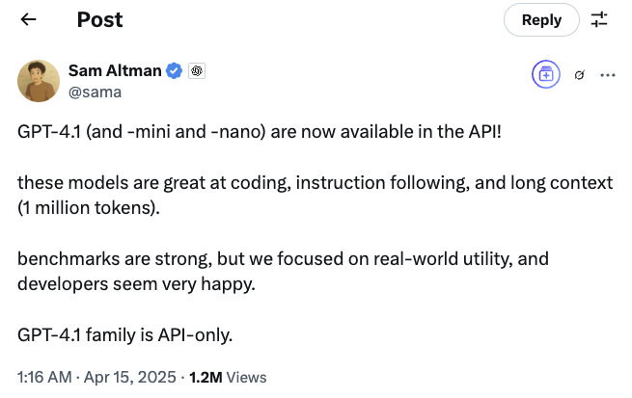Click the Sam Altman display name
632x398 pixels.
click(116, 71)
